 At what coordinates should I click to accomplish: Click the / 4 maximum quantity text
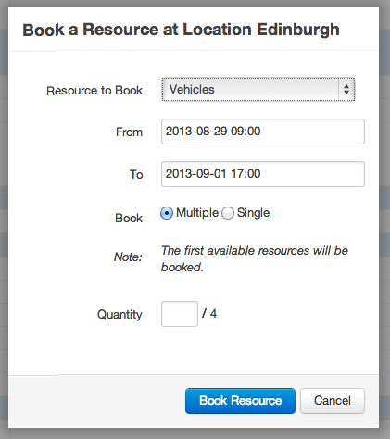[209, 314]
